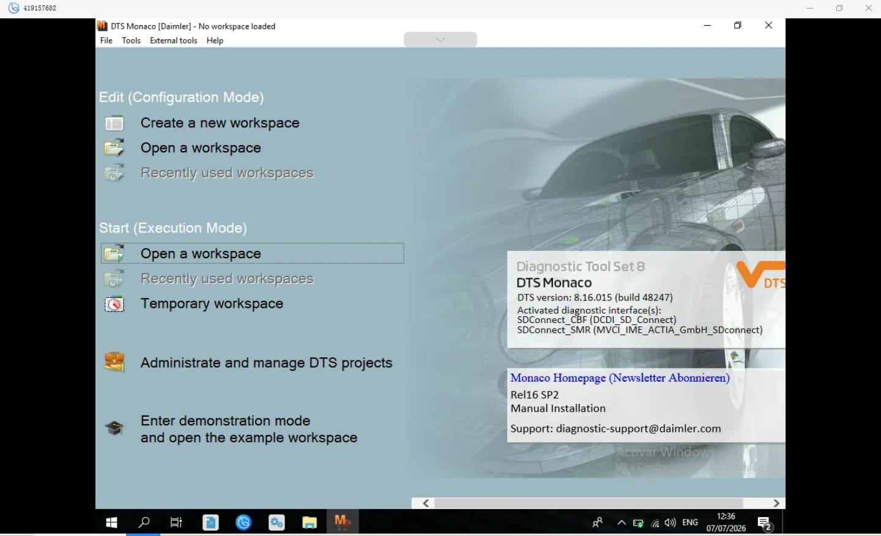Click the volume speaker tray icon
The width and height of the screenshot is (881, 536).
671,523
